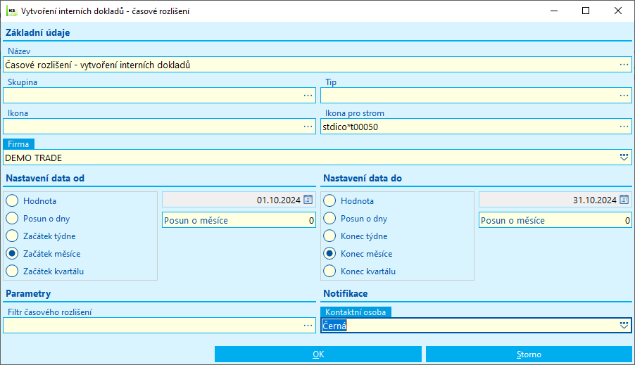The height and width of the screenshot is (365, 635).
Task: Close the dialog window
Action: coord(618,11)
